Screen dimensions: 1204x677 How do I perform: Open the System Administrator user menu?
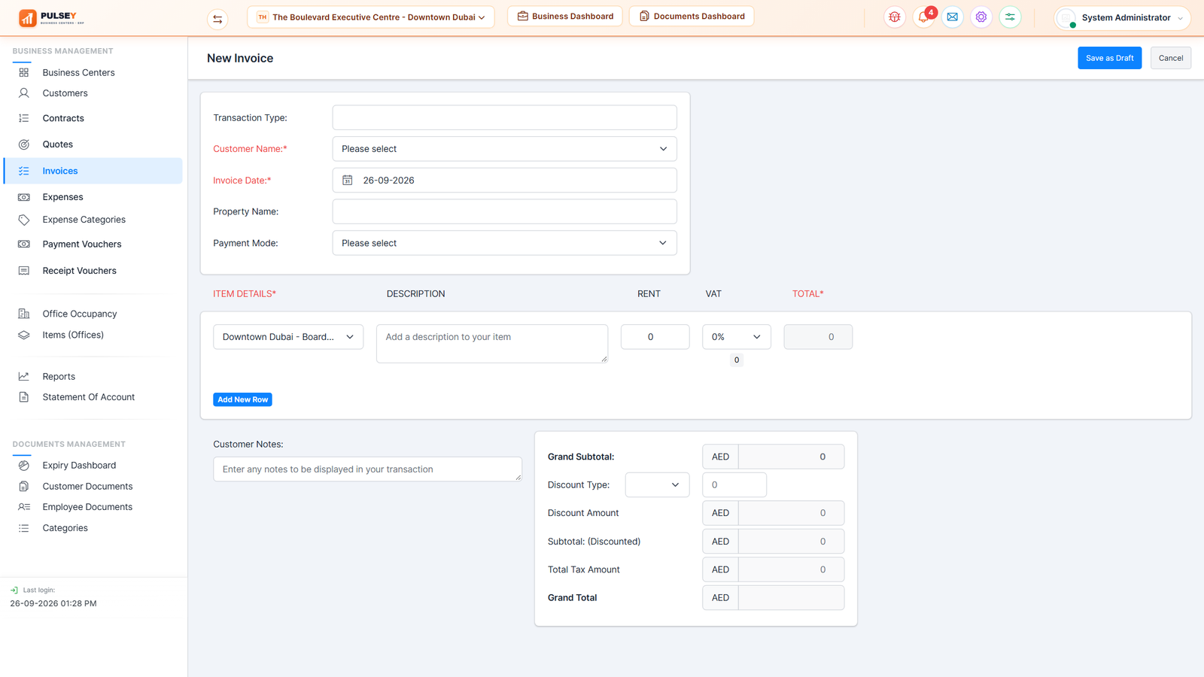coord(1122,18)
